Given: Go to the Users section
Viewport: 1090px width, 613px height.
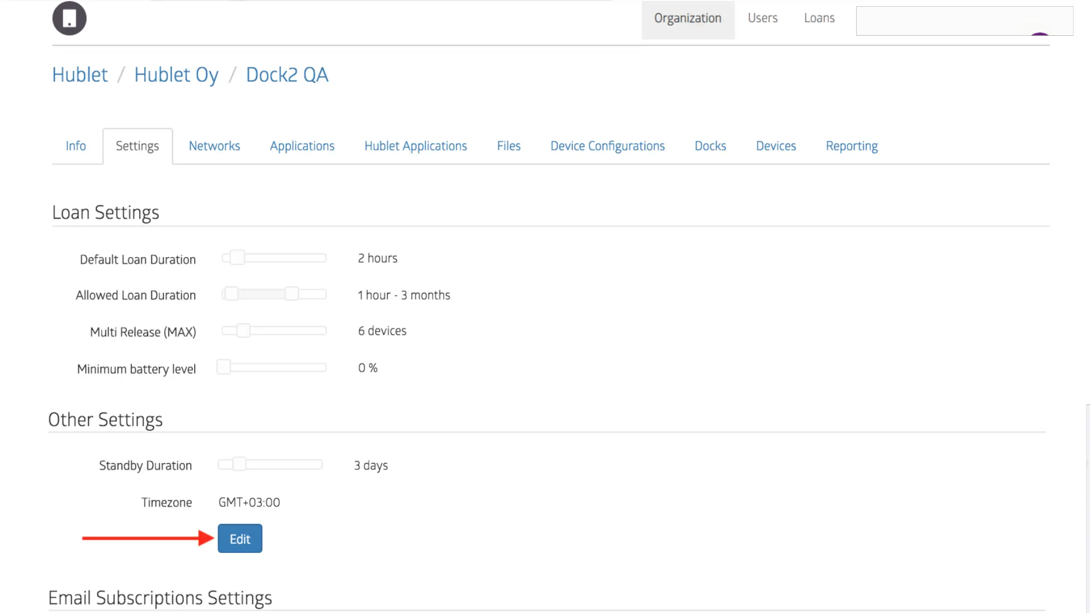Looking at the screenshot, I should coord(762,19).
